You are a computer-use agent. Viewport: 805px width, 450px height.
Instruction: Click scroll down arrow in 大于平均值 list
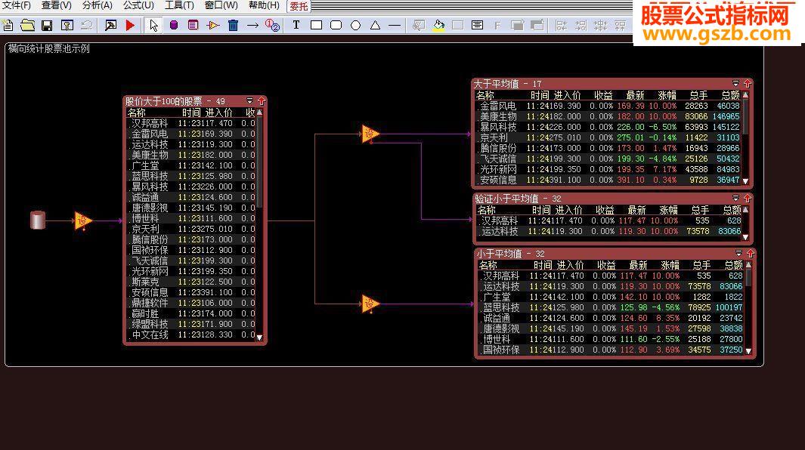(x=745, y=180)
